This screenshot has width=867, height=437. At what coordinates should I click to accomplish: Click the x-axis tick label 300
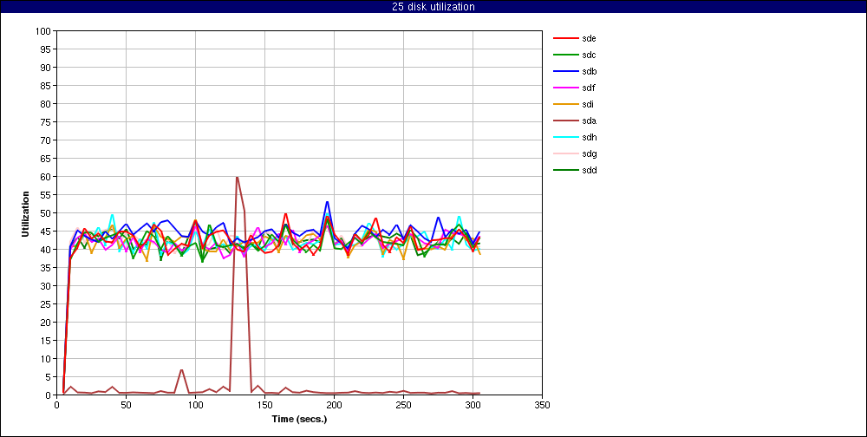[x=473, y=405]
